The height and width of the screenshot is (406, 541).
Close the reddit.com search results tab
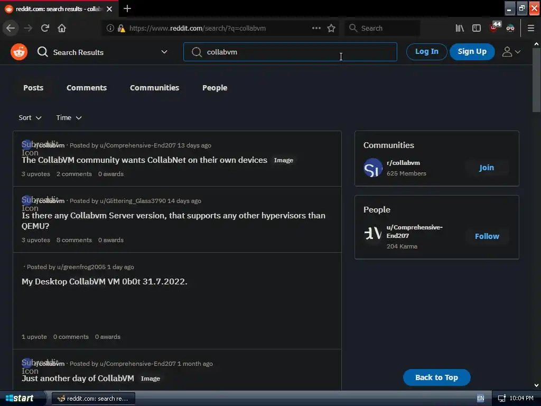(x=109, y=9)
